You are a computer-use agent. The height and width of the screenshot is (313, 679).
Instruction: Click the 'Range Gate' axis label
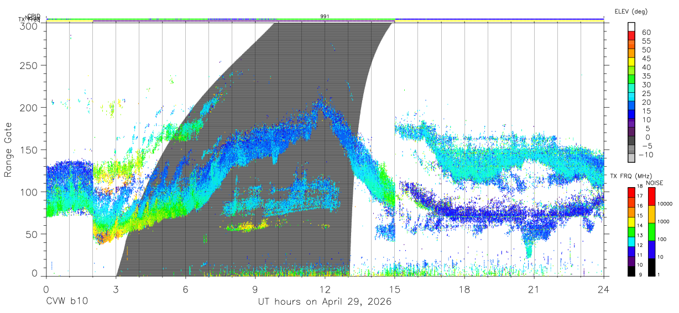pyautogui.click(x=9, y=150)
